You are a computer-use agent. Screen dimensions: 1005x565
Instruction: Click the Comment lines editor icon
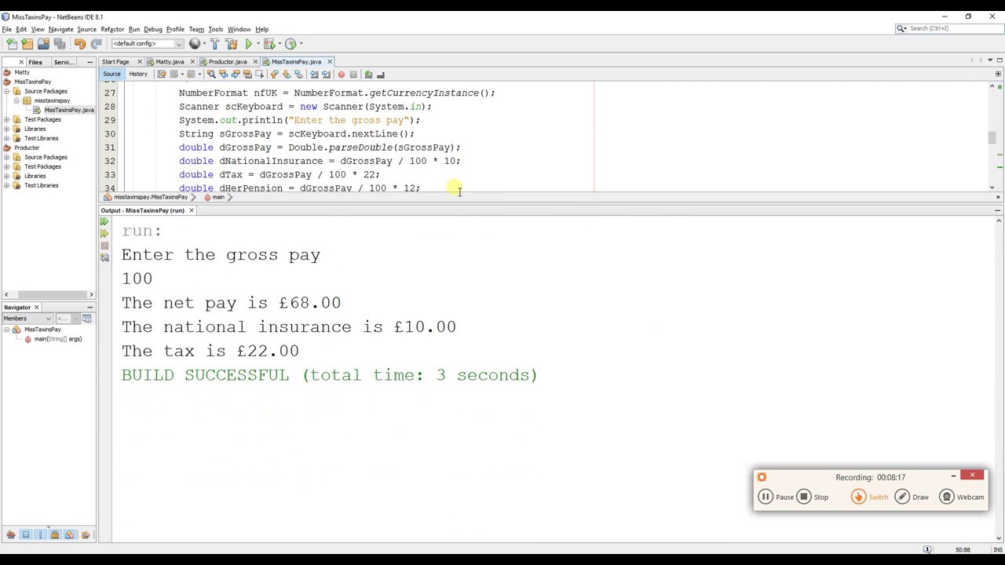click(x=368, y=75)
